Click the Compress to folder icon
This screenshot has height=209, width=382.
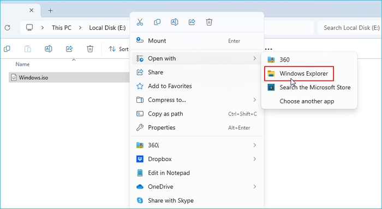click(140, 100)
